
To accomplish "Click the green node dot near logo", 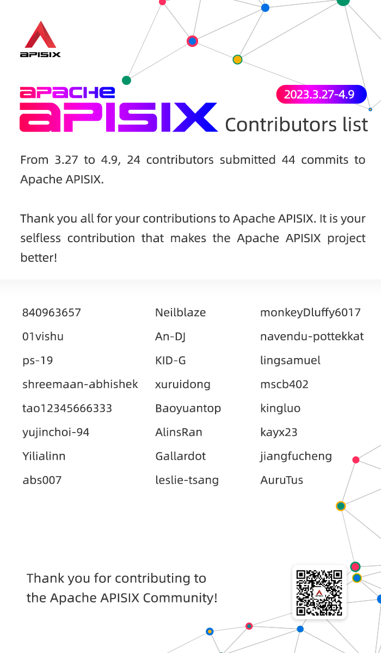I will coord(127,81).
